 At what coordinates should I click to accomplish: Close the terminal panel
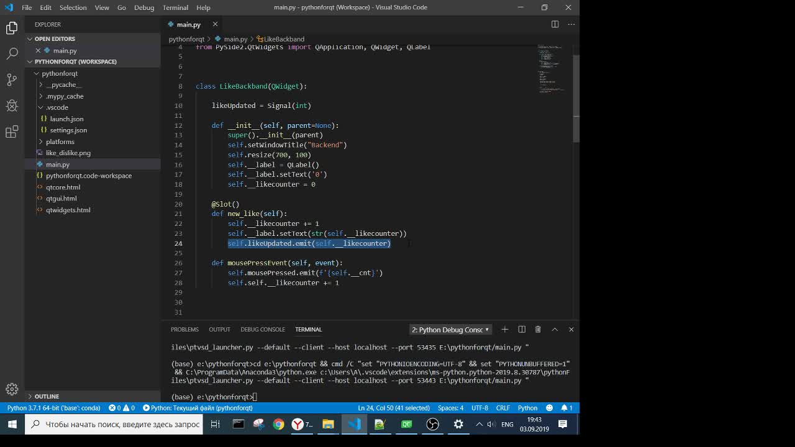coord(571,329)
